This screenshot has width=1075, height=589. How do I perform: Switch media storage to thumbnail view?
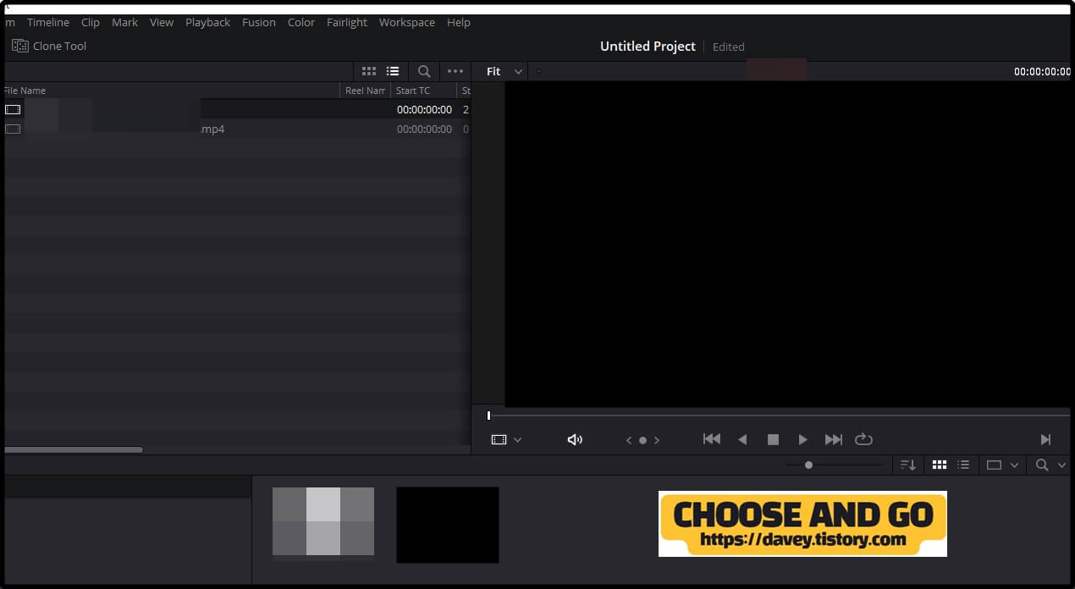click(x=369, y=71)
